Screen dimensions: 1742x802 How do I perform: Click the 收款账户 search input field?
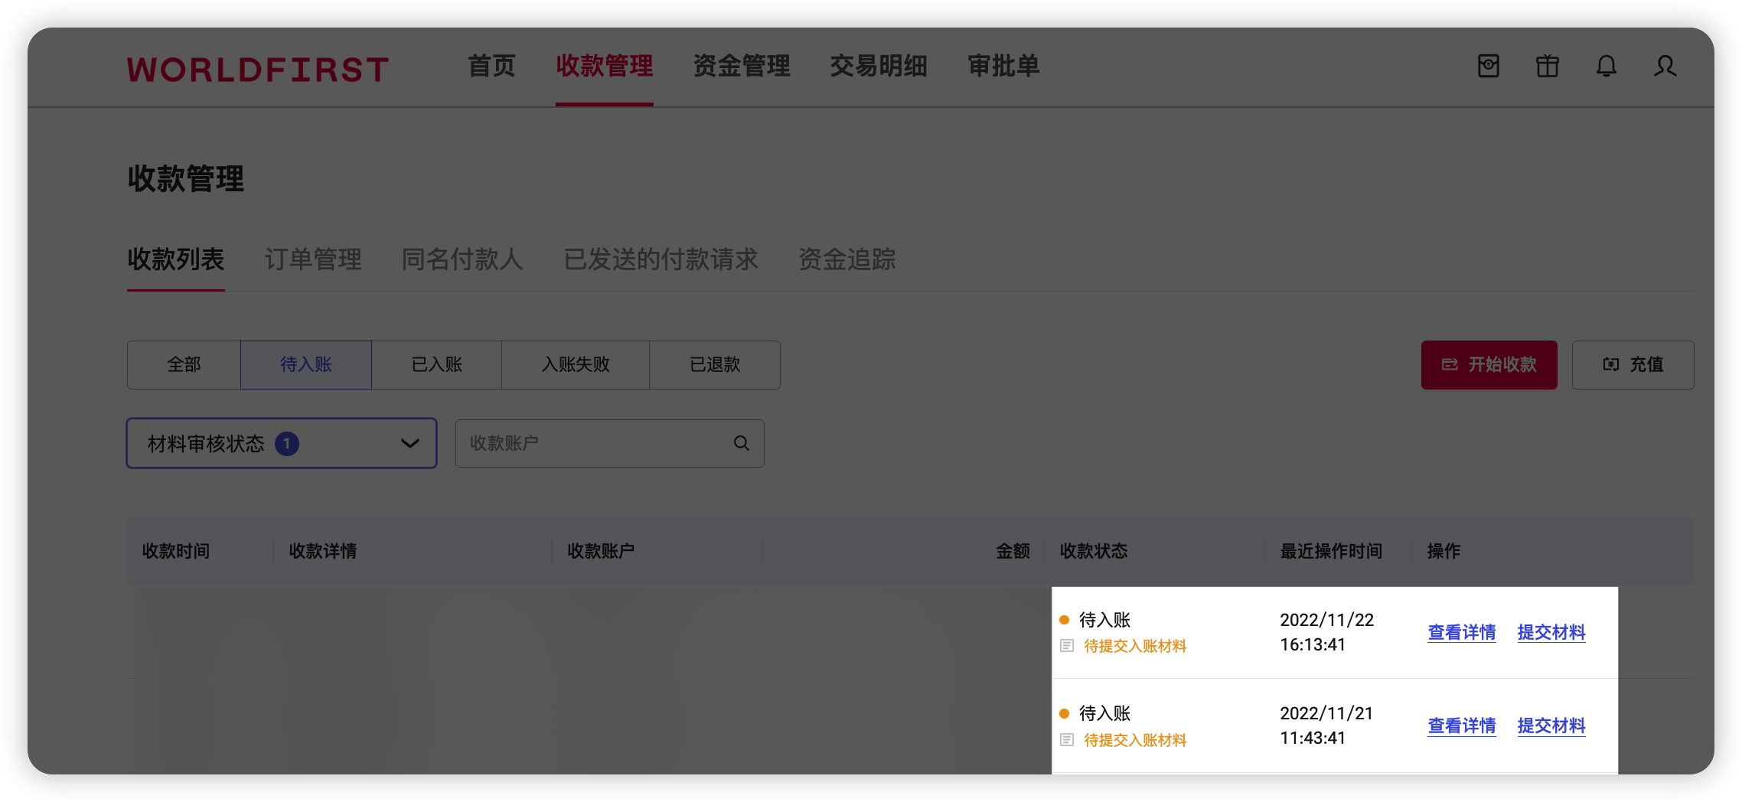point(610,443)
